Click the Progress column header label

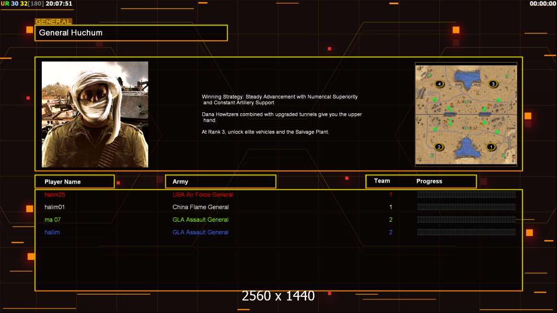pos(429,182)
